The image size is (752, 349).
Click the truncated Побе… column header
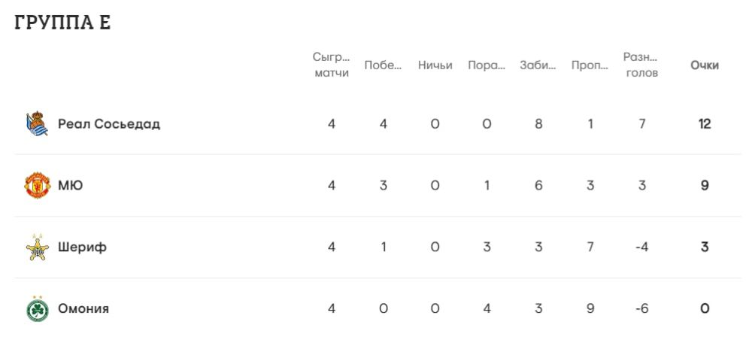tap(384, 65)
